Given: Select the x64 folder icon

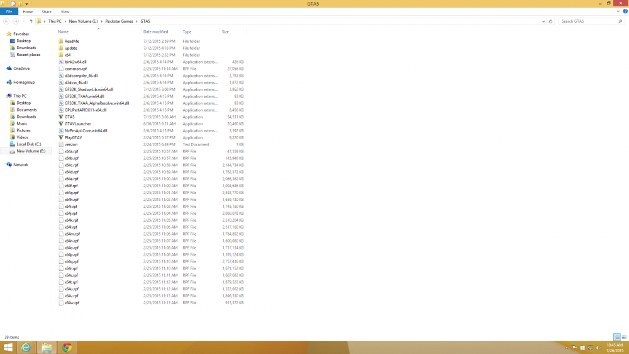Looking at the screenshot, I should point(60,55).
